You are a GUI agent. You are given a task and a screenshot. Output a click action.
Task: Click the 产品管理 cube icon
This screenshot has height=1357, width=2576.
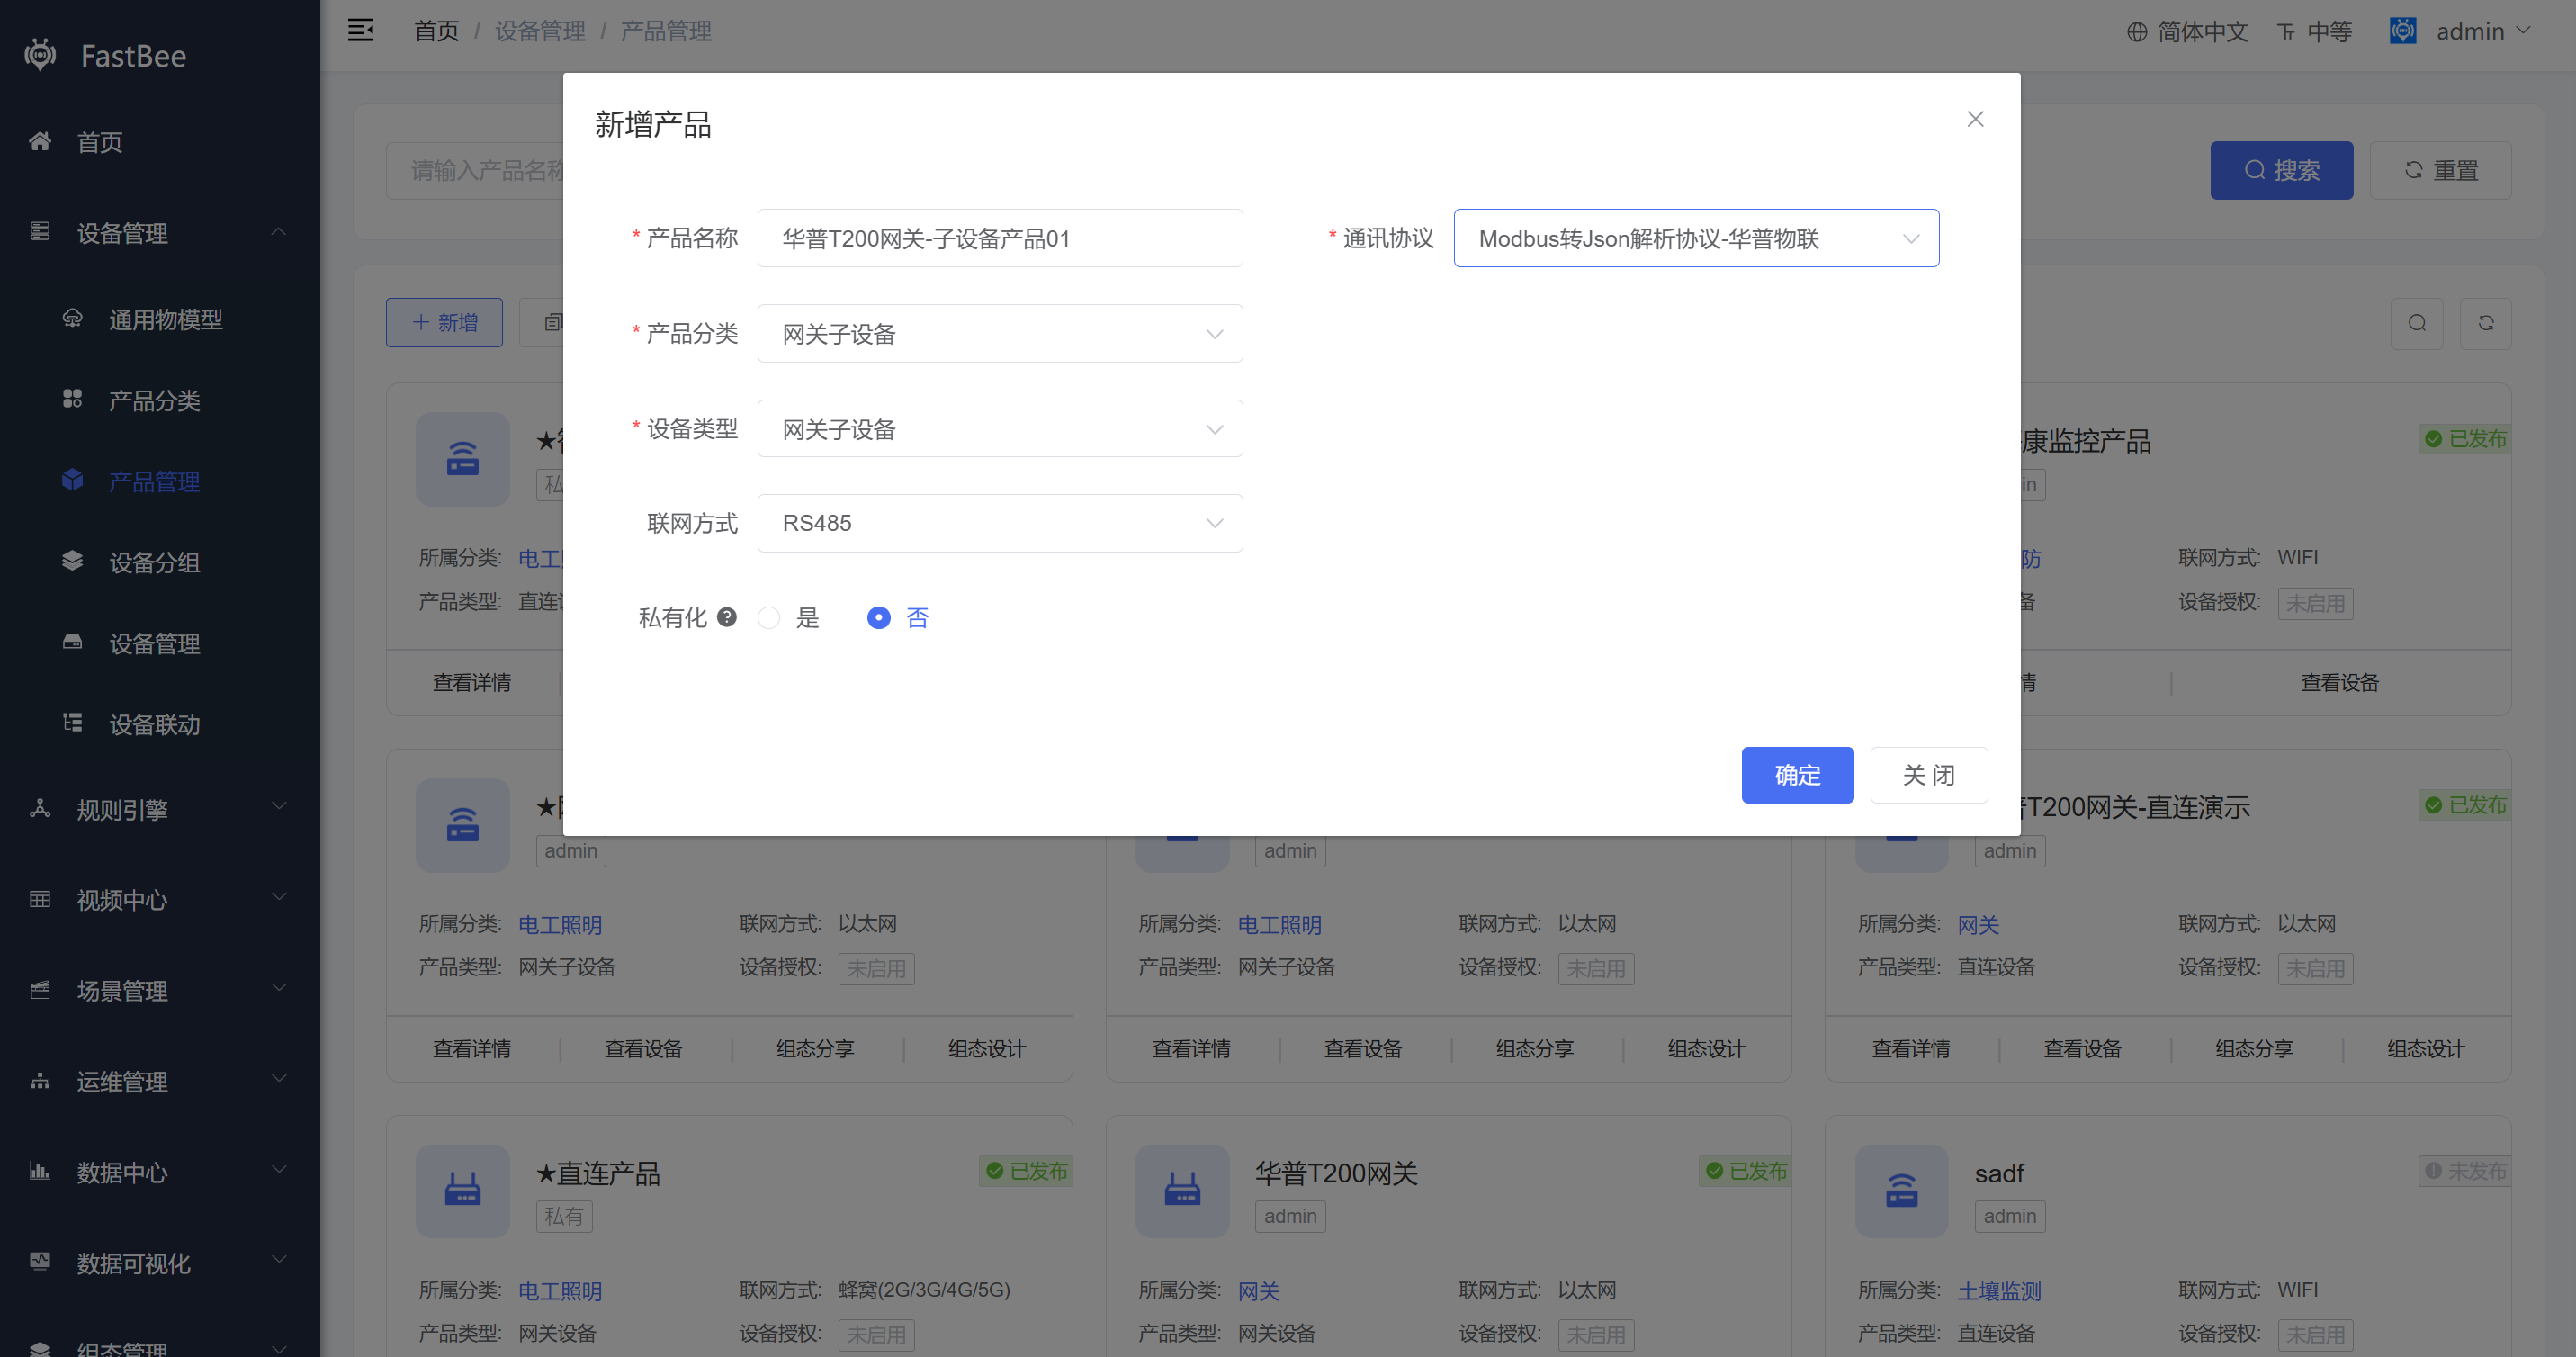click(x=72, y=480)
